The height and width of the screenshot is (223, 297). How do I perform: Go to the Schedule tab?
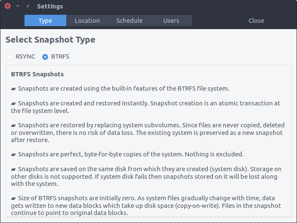tap(130, 20)
